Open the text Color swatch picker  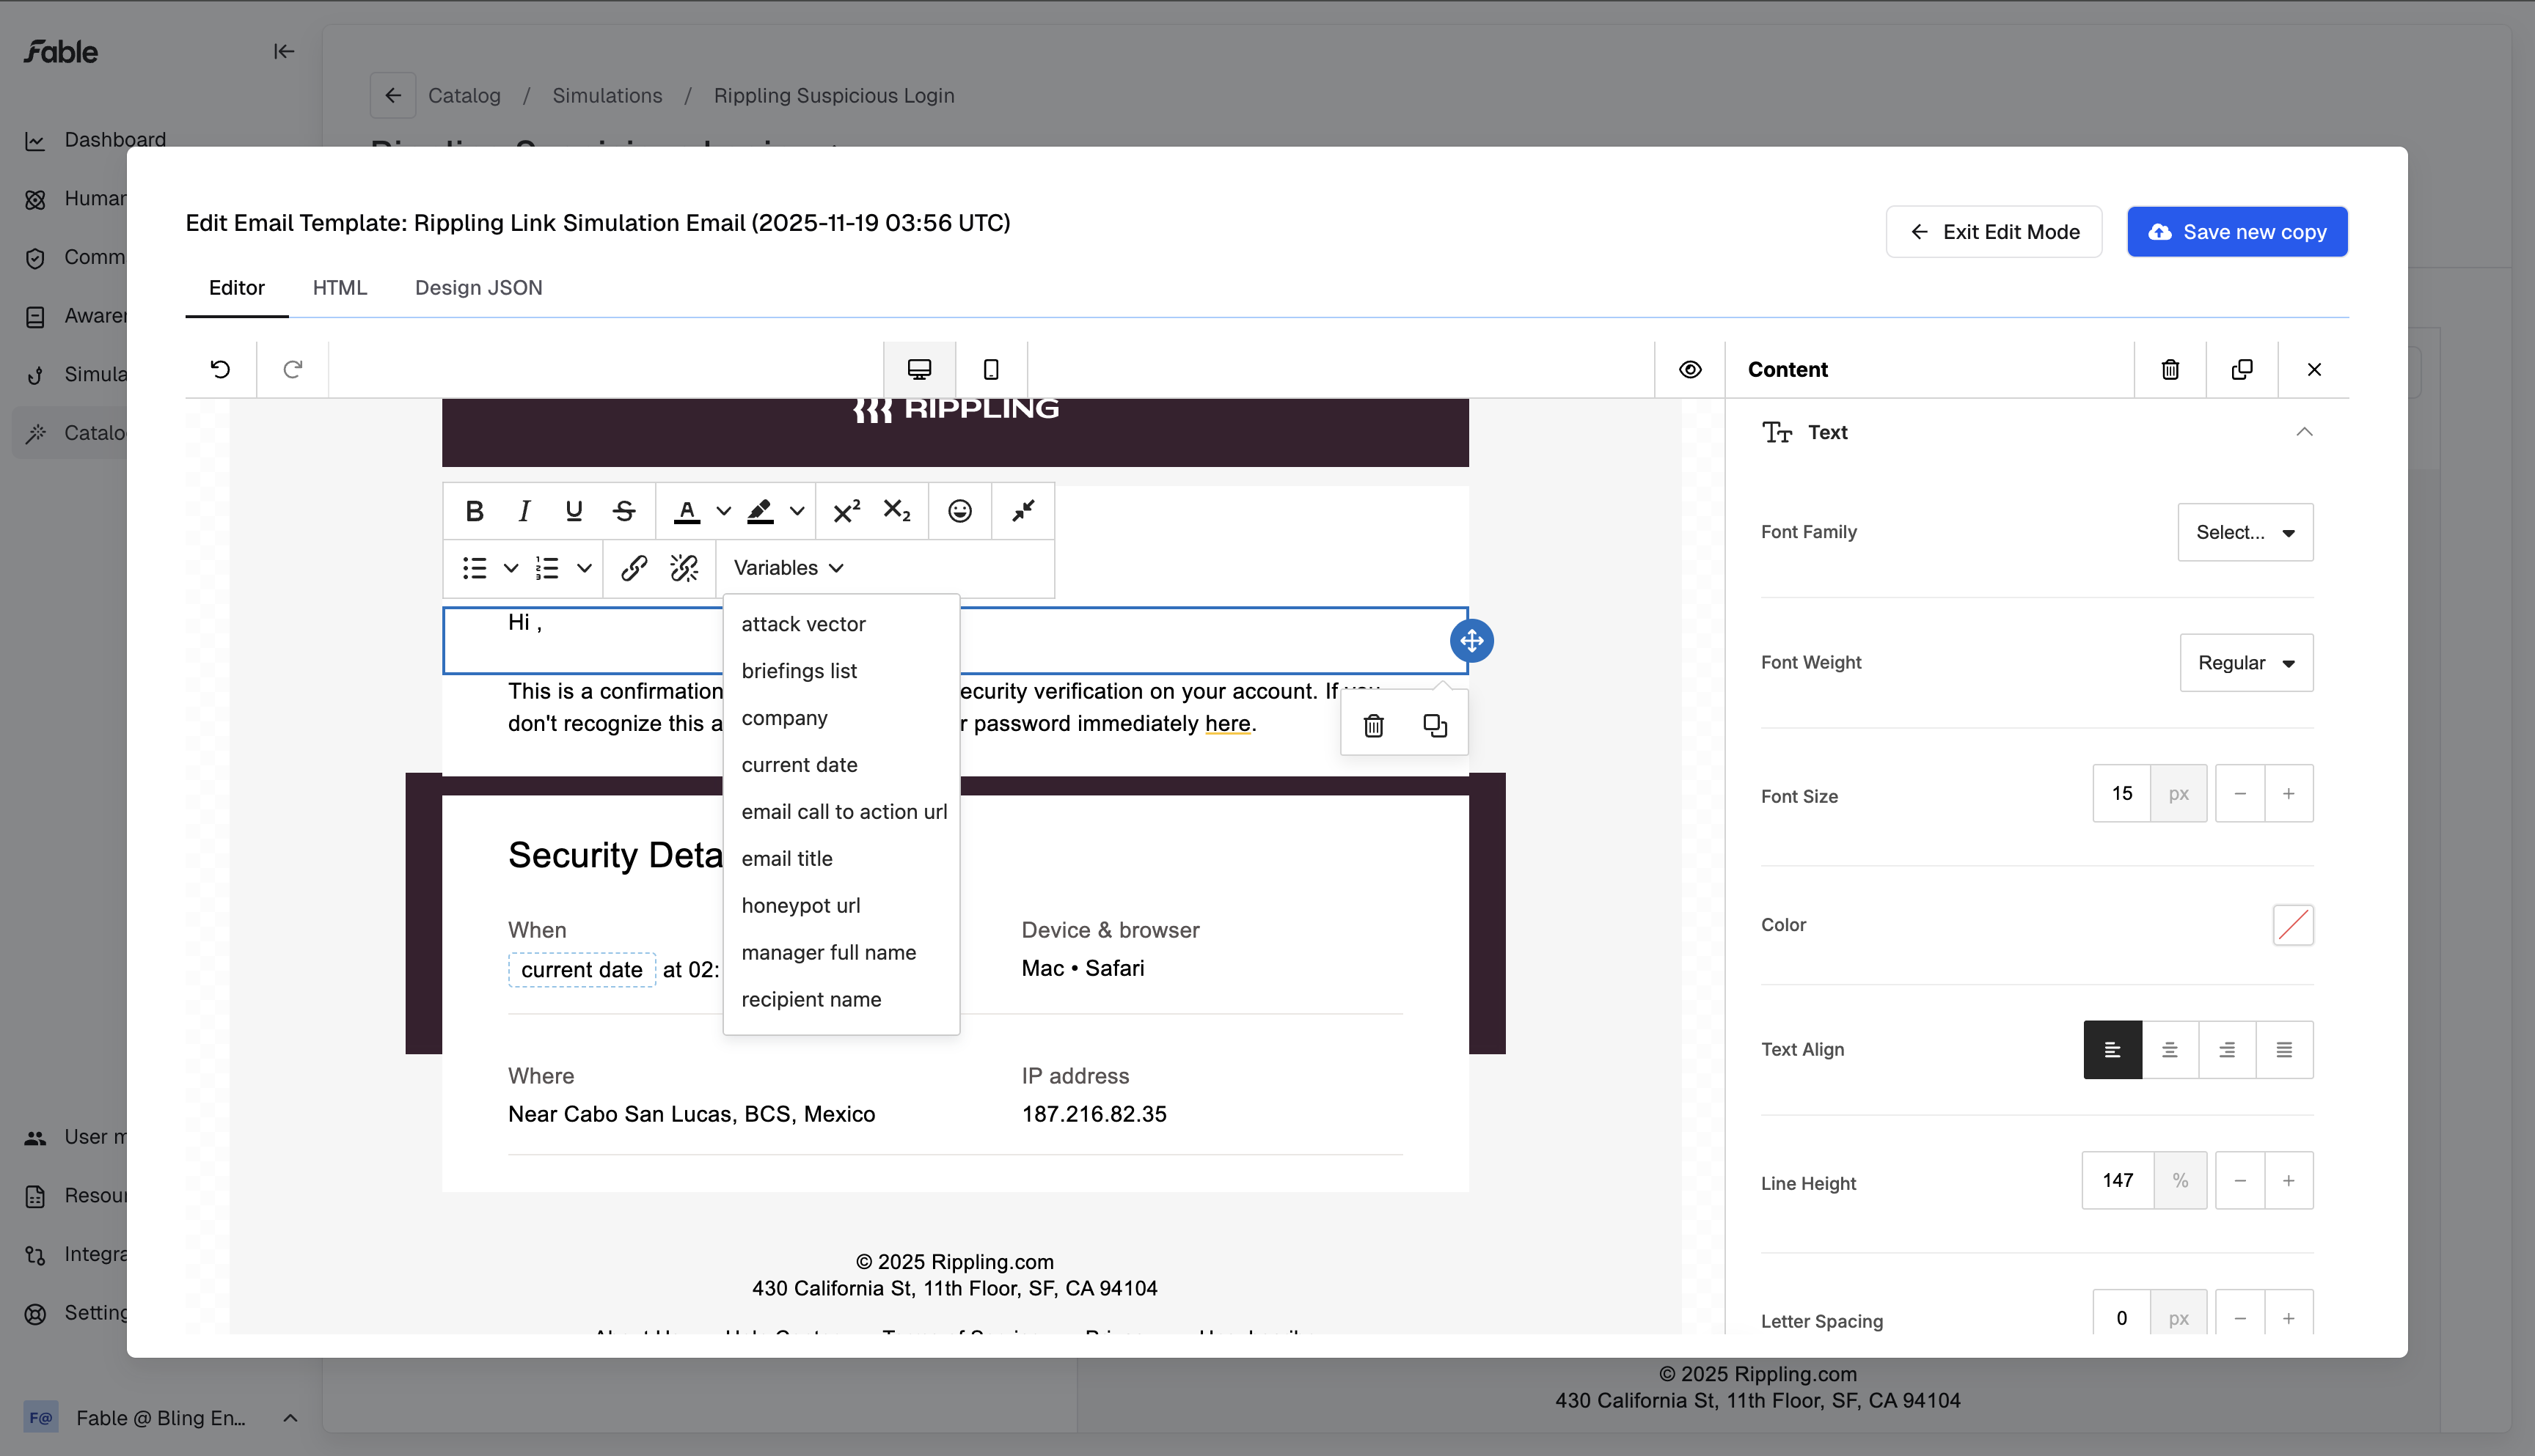[2293, 925]
